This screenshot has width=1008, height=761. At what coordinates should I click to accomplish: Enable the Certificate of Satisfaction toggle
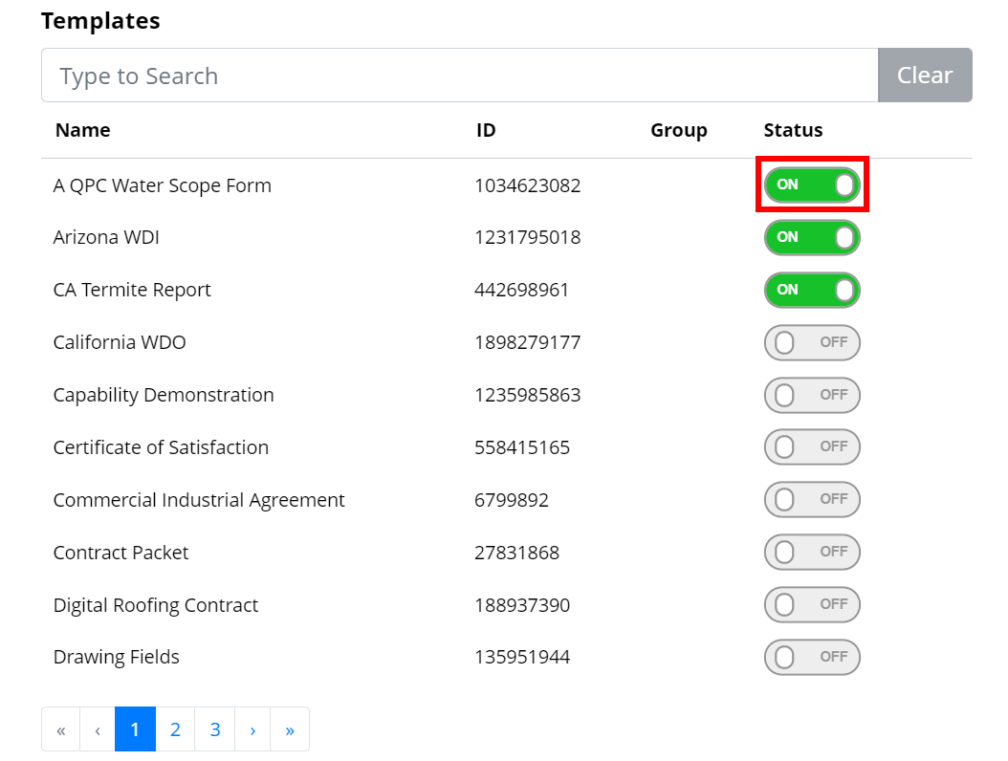pyautogui.click(x=812, y=446)
